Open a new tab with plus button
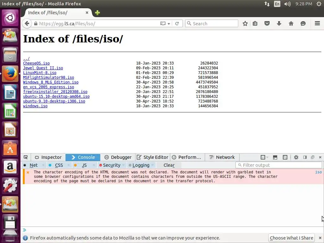Screen dimensions: 324x243 97,13
